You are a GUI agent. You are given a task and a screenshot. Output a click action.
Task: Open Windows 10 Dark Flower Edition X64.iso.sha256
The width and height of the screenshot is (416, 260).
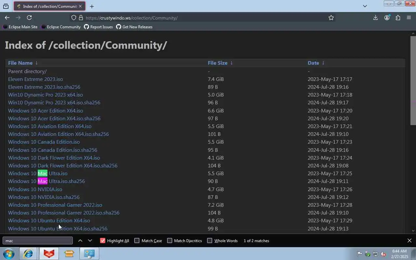tap(63, 165)
